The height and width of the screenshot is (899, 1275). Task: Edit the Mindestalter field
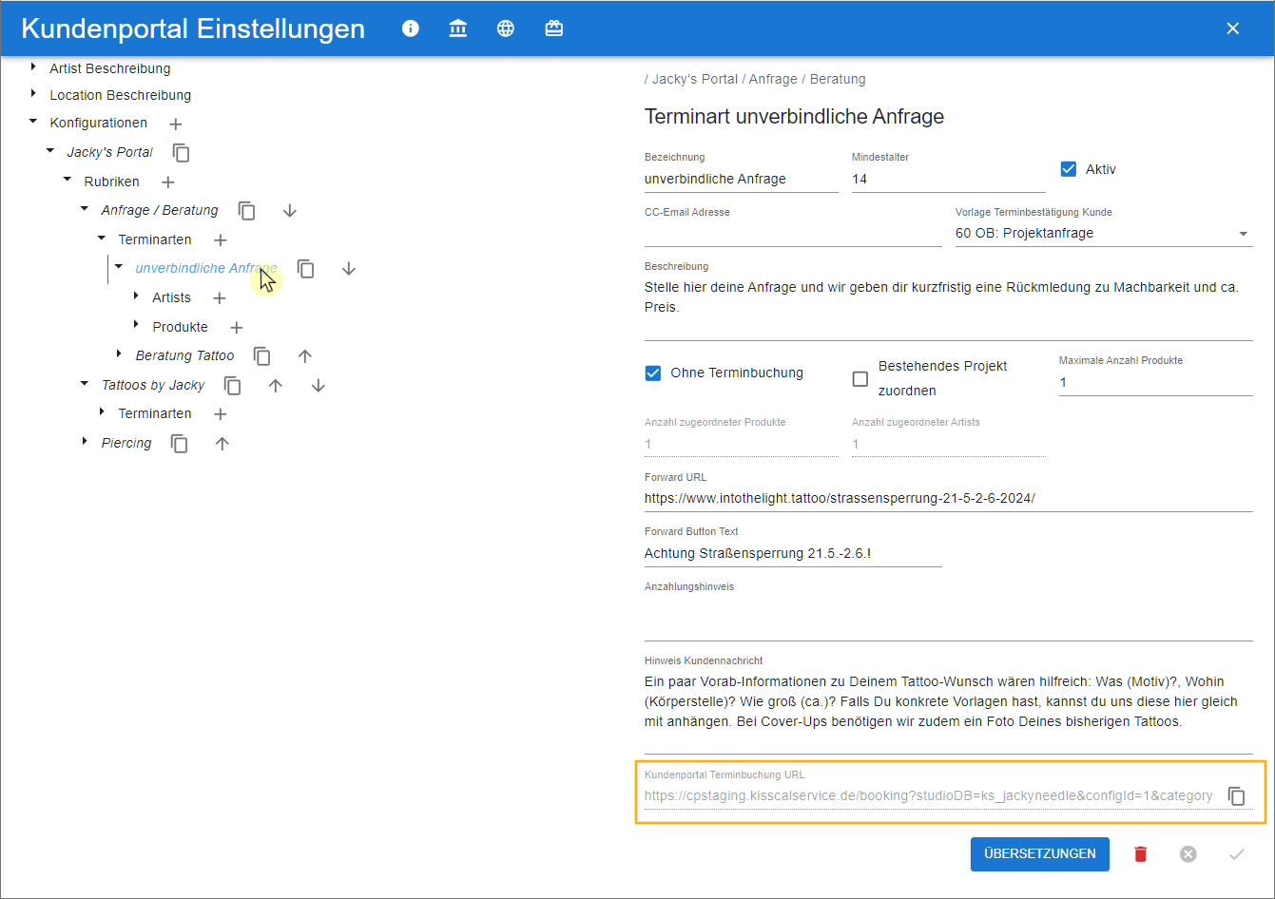coord(949,180)
